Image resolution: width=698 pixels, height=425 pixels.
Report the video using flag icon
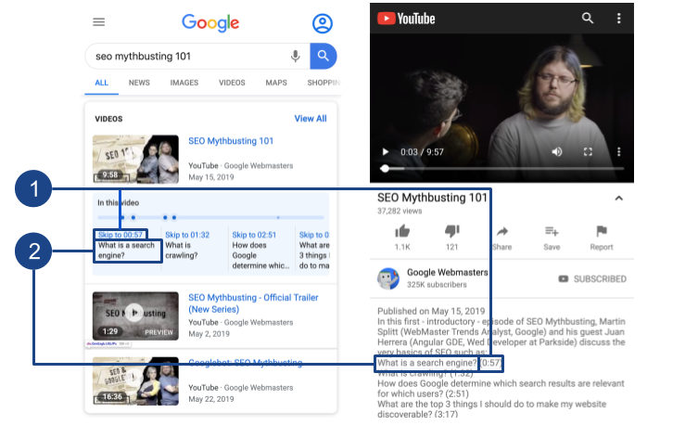602,231
